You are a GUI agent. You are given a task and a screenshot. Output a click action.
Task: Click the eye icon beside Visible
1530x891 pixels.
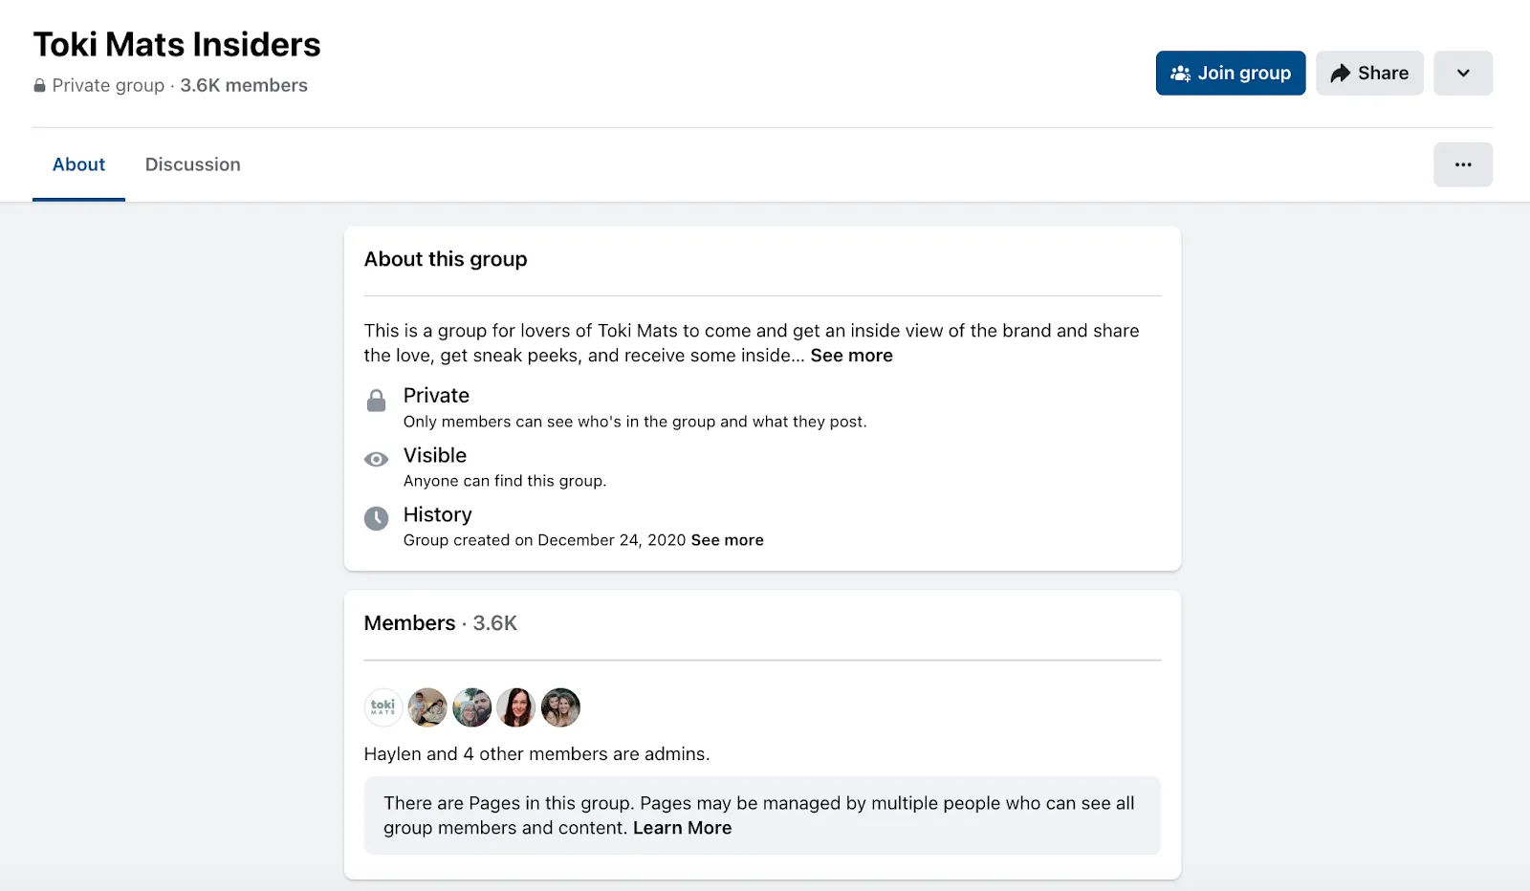[376, 460]
